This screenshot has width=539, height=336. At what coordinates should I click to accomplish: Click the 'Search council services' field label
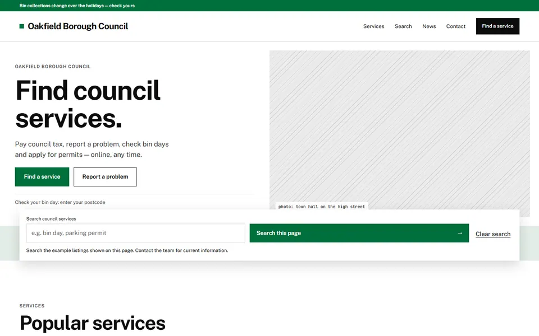click(x=51, y=219)
